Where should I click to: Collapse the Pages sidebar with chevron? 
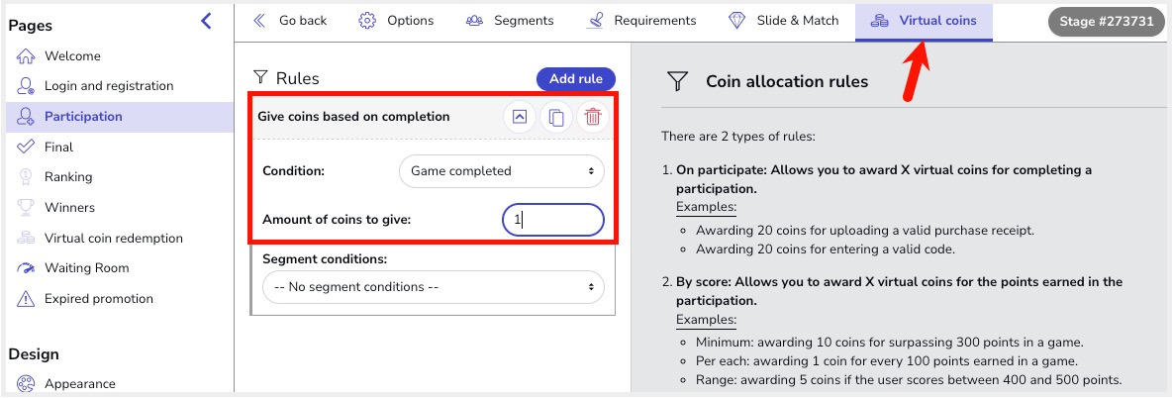pos(206,22)
